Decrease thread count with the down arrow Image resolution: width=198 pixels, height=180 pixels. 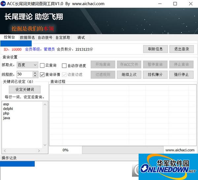coord(35,76)
